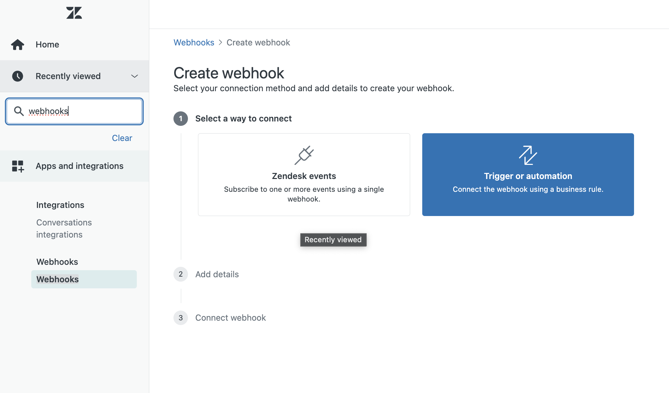The height and width of the screenshot is (393, 669).
Task: Expand the Add details step
Action: point(217,274)
